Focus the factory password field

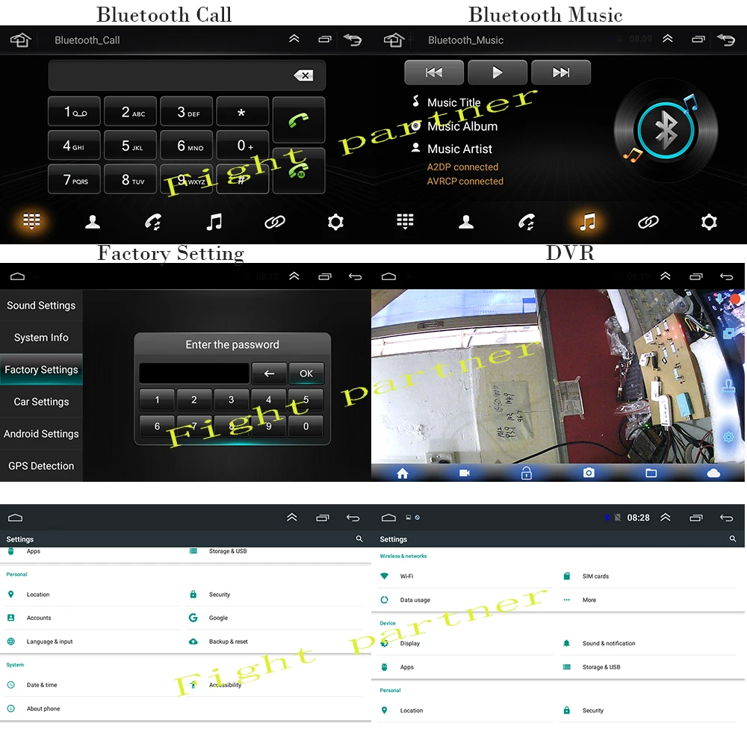pyautogui.click(x=194, y=373)
